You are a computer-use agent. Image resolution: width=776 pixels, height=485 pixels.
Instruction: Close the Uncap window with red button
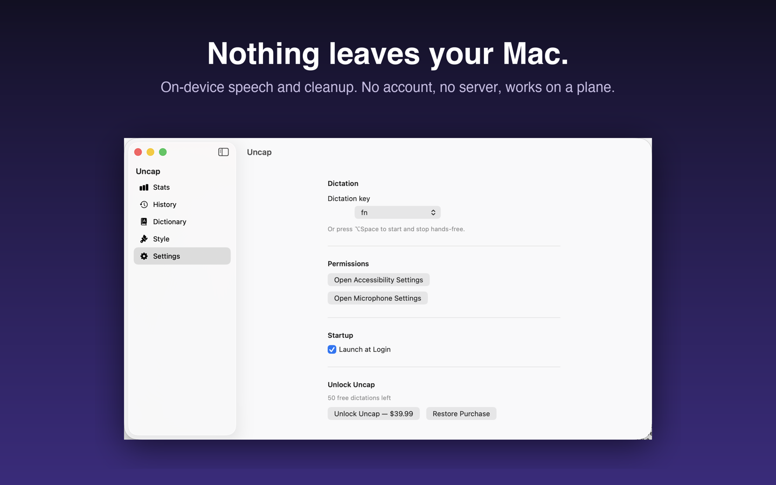[x=138, y=152]
